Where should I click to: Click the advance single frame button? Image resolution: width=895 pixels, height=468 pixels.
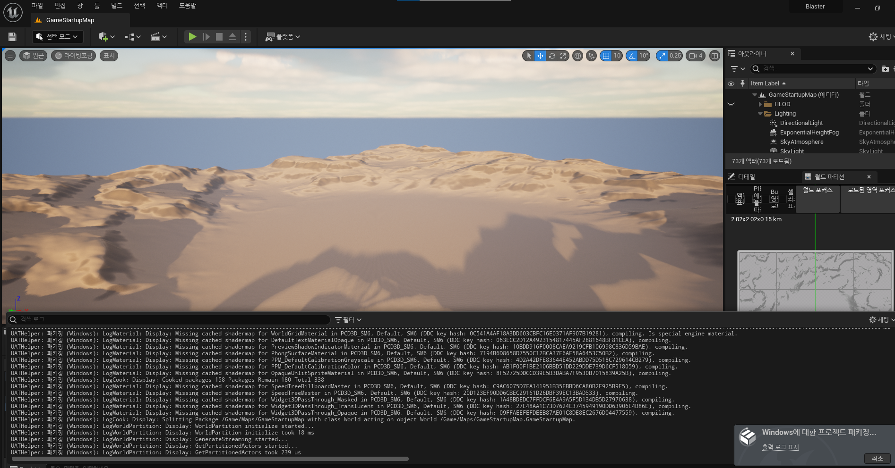coord(206,37)
